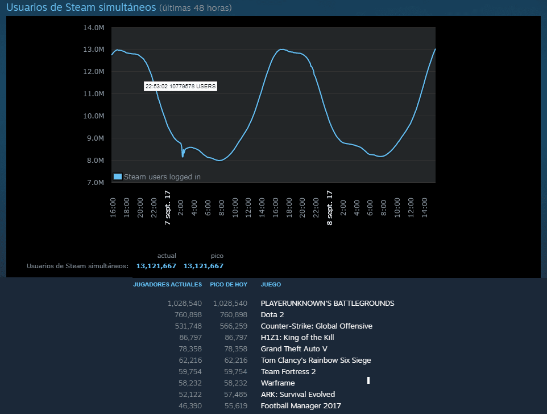The image size is (547, 414).
Task: Click the 14.0M y-axis label
Action: (93, 27)
